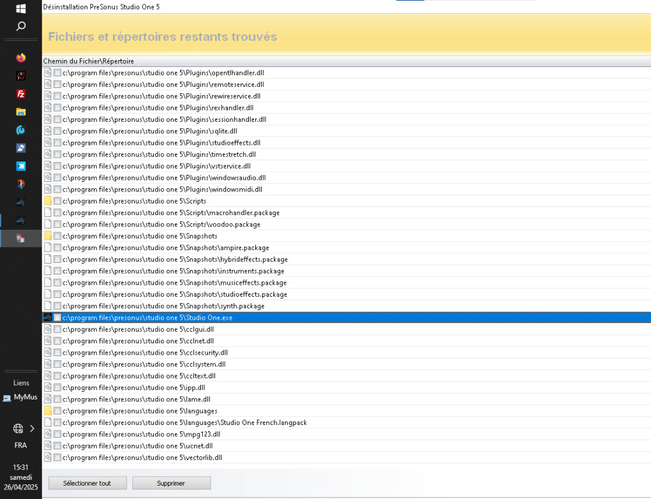Check the box for synth.package

(57, 306)
